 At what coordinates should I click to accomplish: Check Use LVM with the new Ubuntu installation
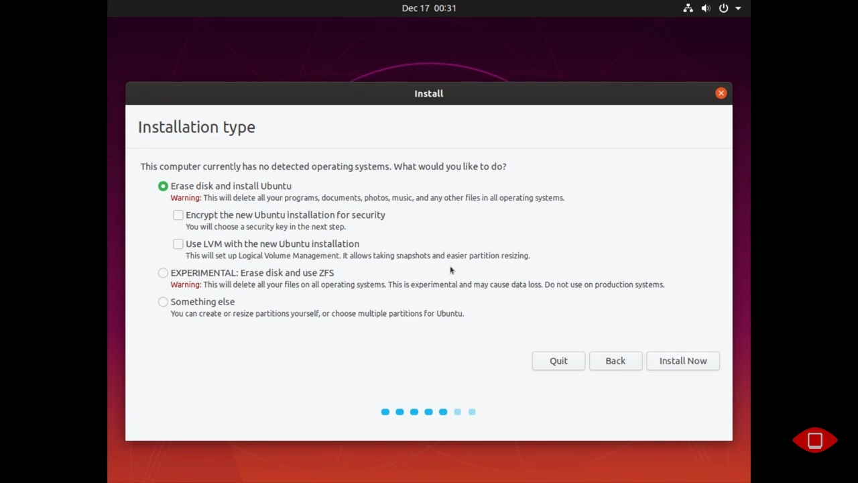pyautogui.click(x=178, y=244)
